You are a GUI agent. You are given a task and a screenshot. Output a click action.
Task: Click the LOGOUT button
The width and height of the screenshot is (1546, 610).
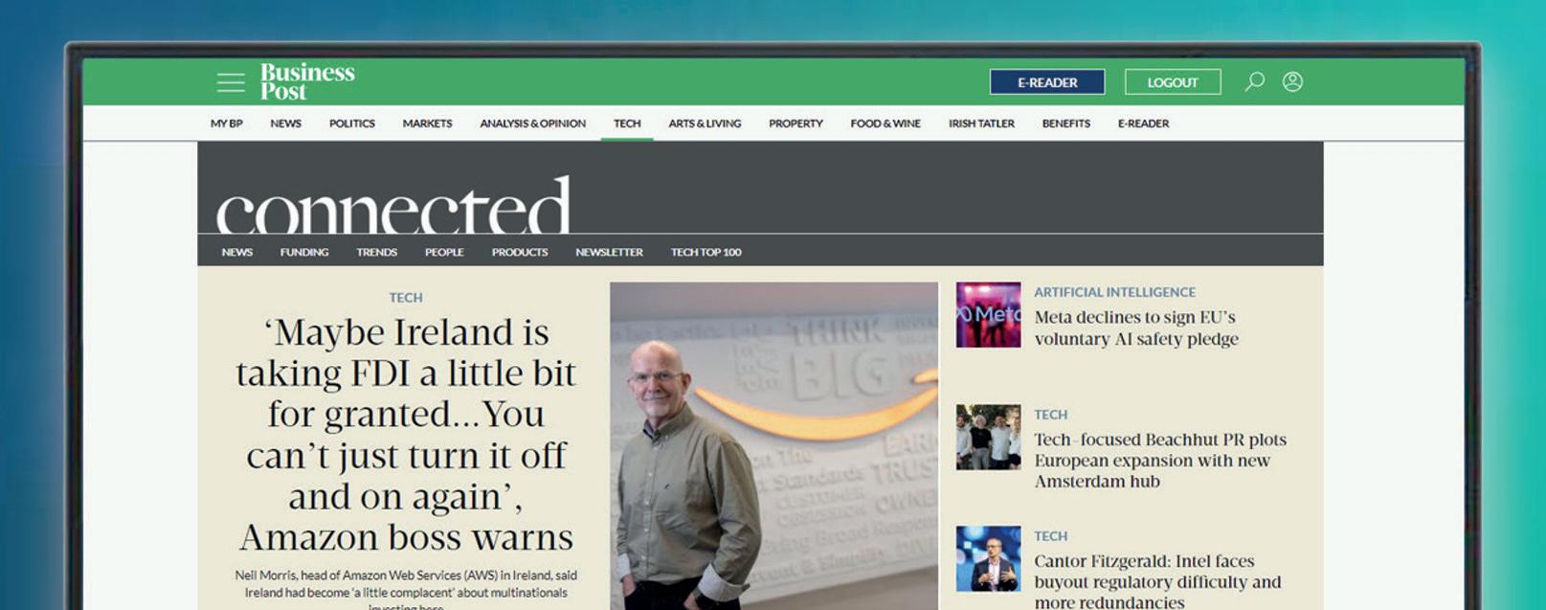1173,82
